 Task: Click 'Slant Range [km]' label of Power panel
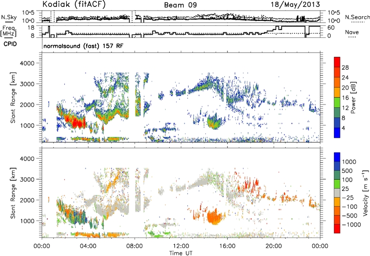pos(13,98)
